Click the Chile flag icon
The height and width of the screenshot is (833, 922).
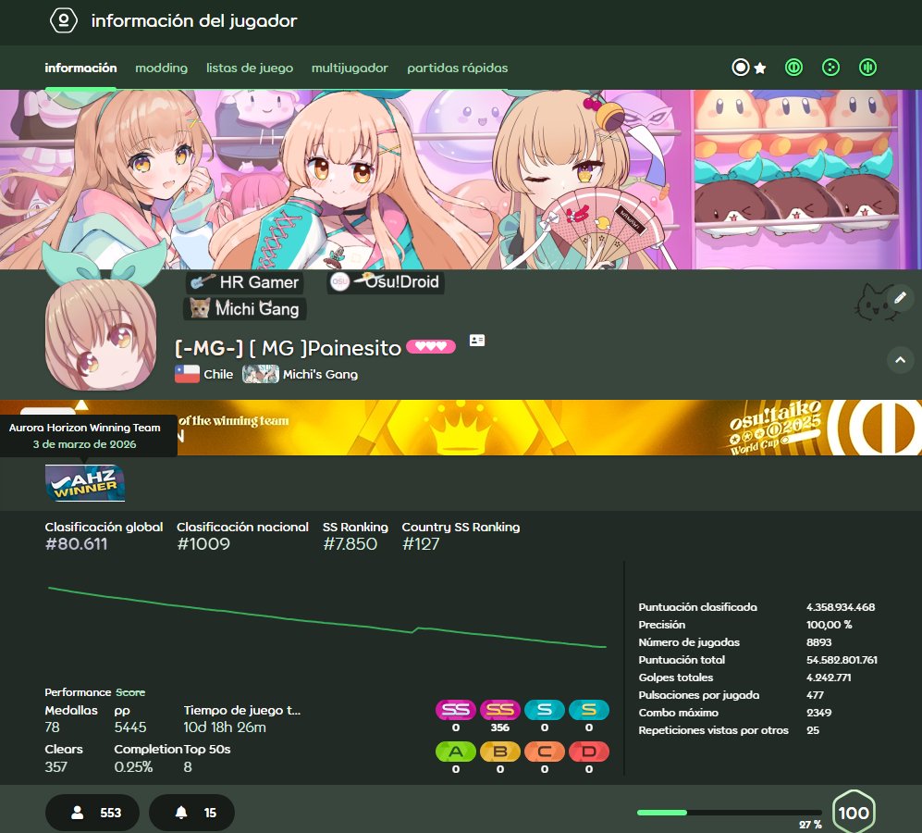pos(187,375)
